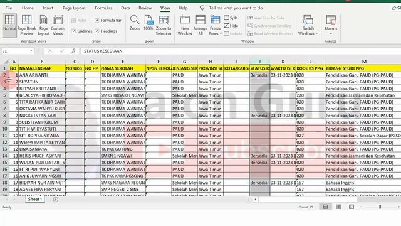Set zoom to 100%
This screenshot has width=401, height=226.
point(148,23)
